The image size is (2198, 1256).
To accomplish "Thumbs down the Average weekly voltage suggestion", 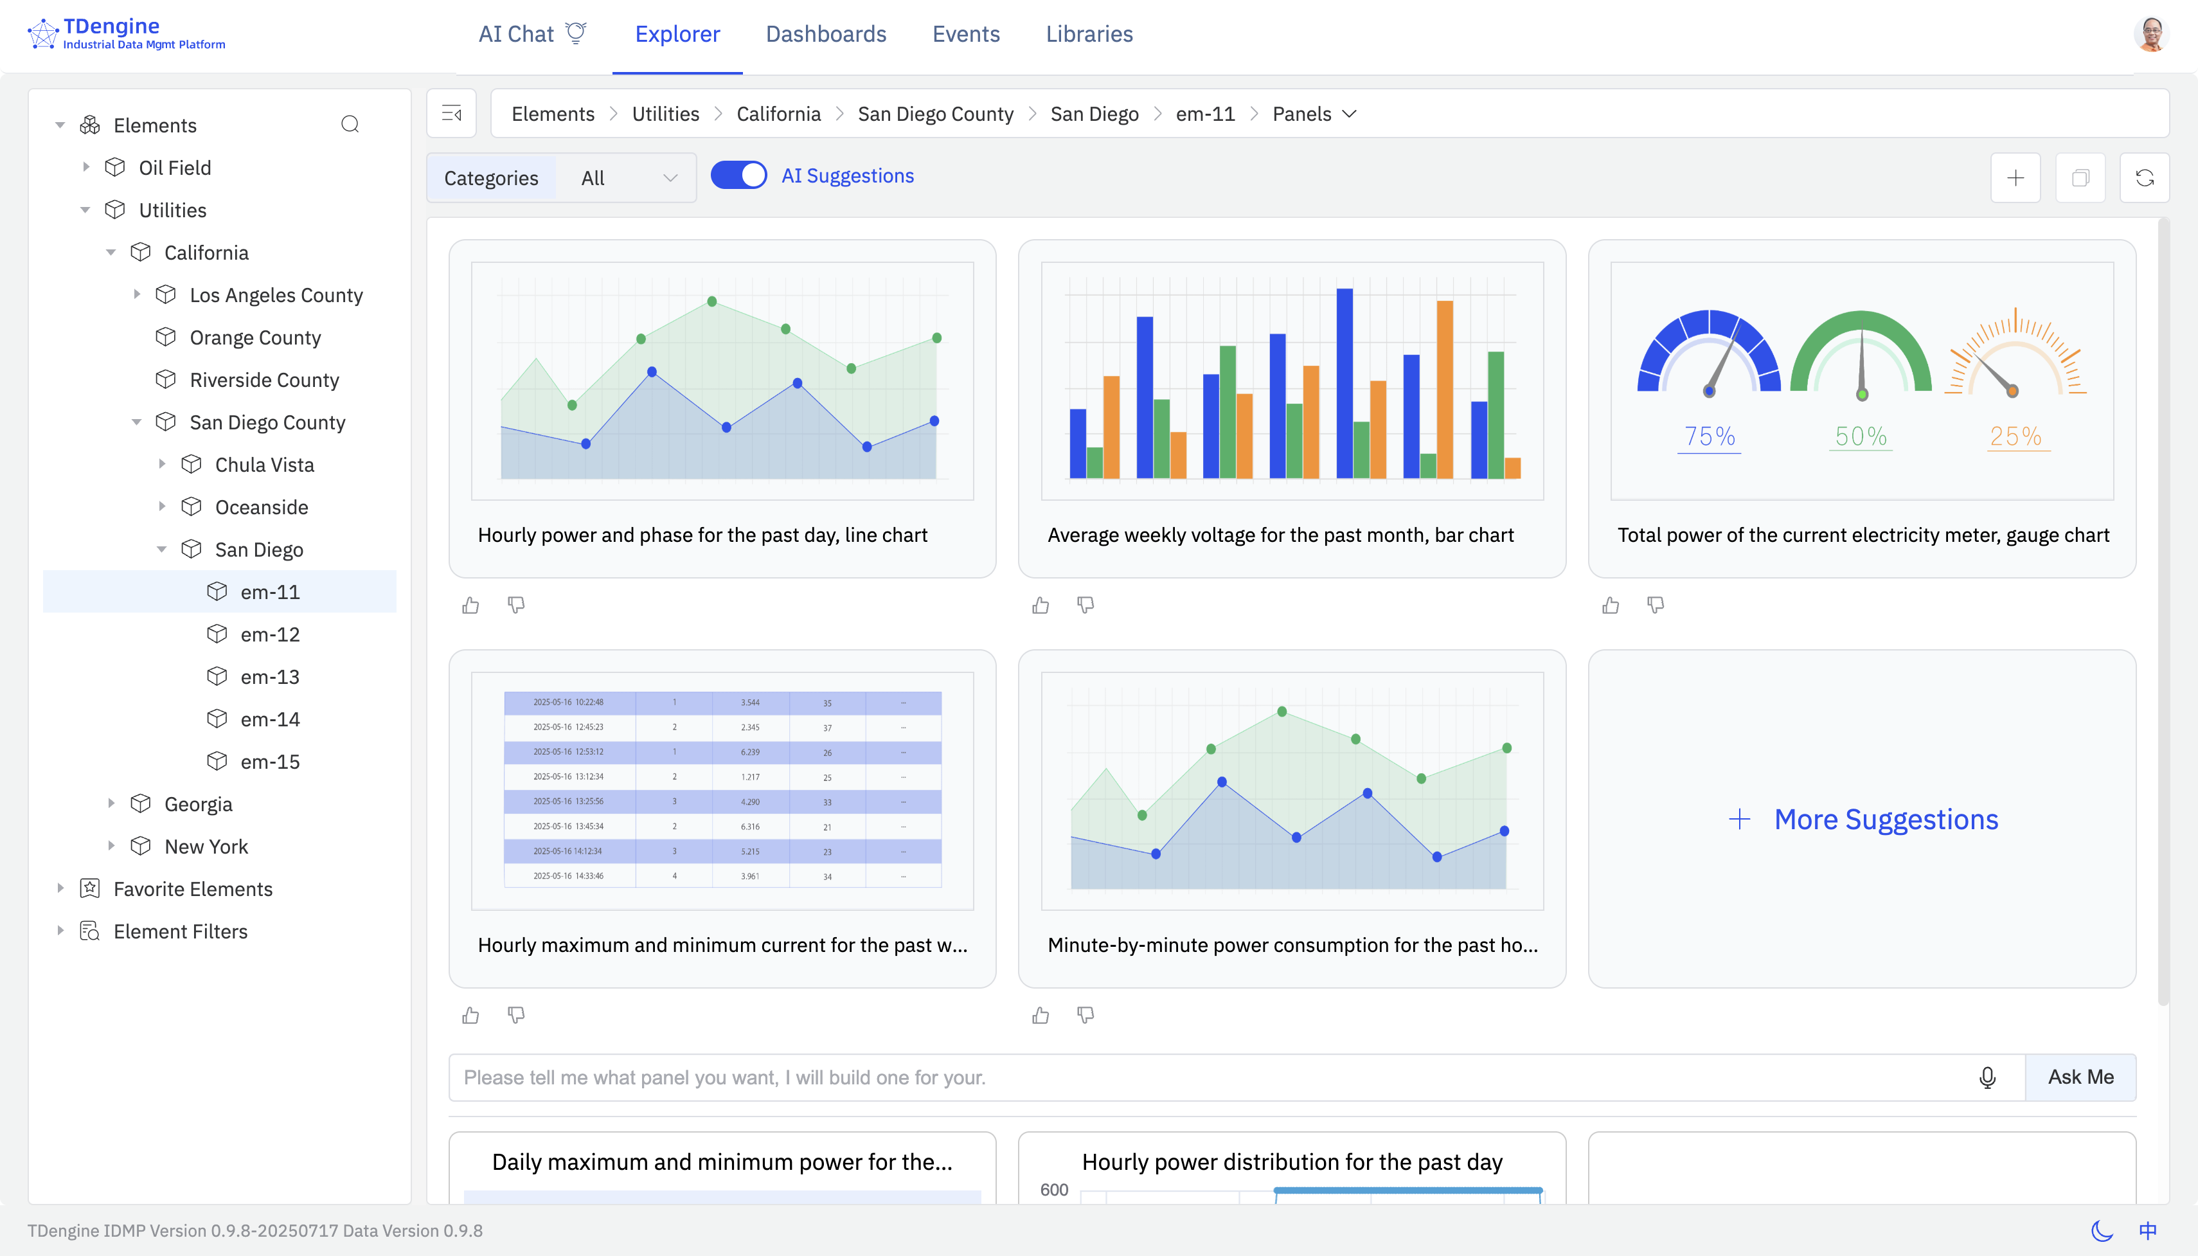I will click(x=1086, y=606).
